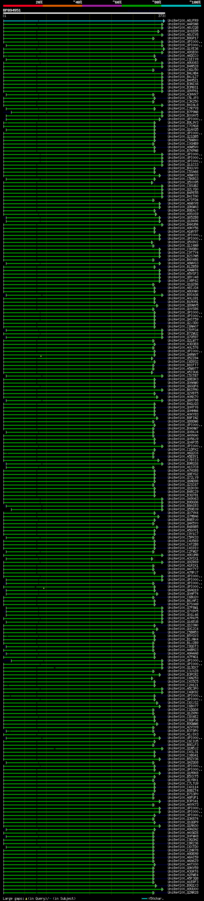Click UniRef100_Q04P35 in the hit list
Screen dimensions: 204x901
coord(183,442)
